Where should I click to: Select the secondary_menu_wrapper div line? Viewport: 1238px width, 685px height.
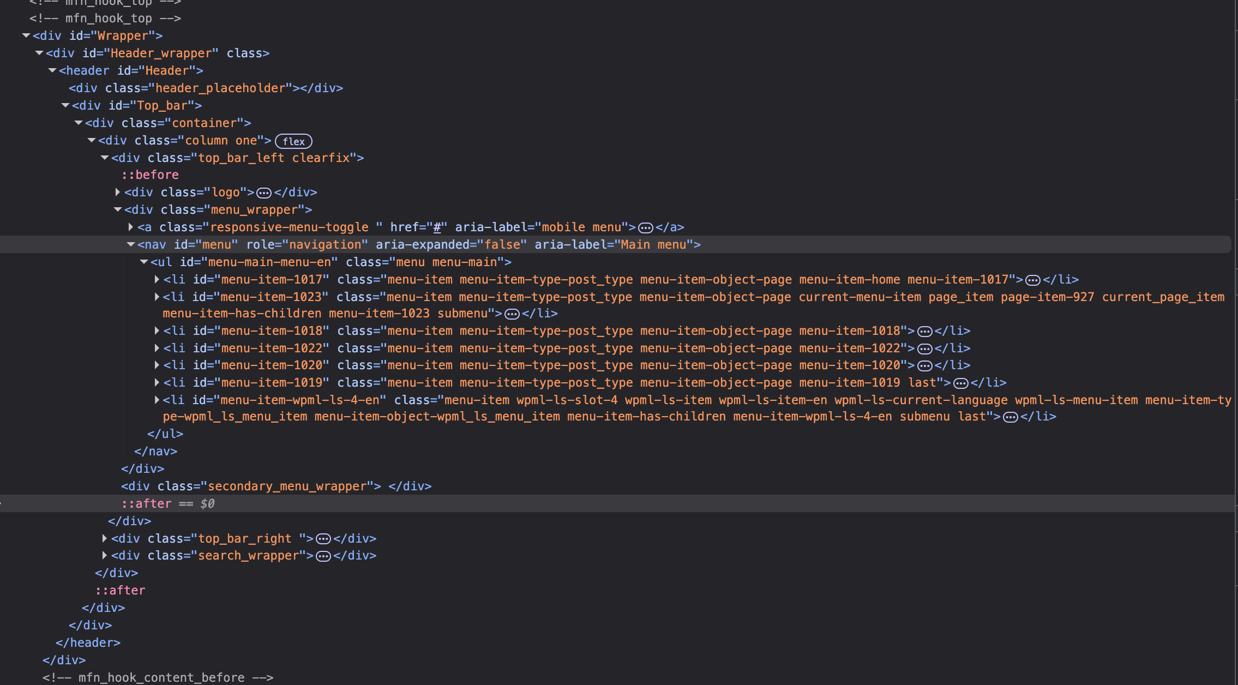click(276, 486)
